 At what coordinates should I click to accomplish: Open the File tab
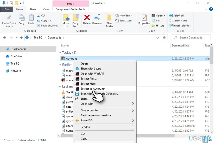click(6, 9)
